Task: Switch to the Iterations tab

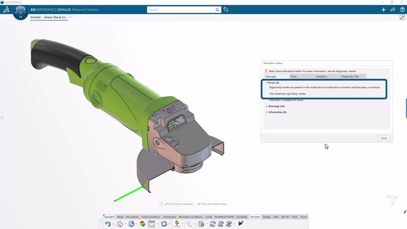Action: tap(328, 76)
